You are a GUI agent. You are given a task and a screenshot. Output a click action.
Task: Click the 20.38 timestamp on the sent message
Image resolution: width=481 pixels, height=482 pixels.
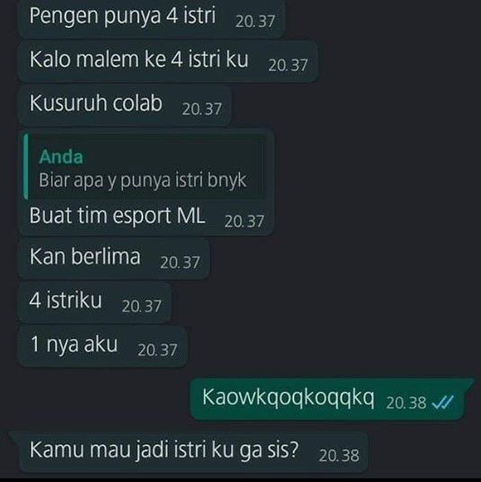click(406, 403)
